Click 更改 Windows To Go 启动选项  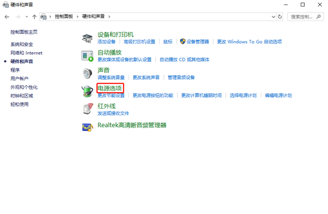pyautogui.click(x=249, y=41)
